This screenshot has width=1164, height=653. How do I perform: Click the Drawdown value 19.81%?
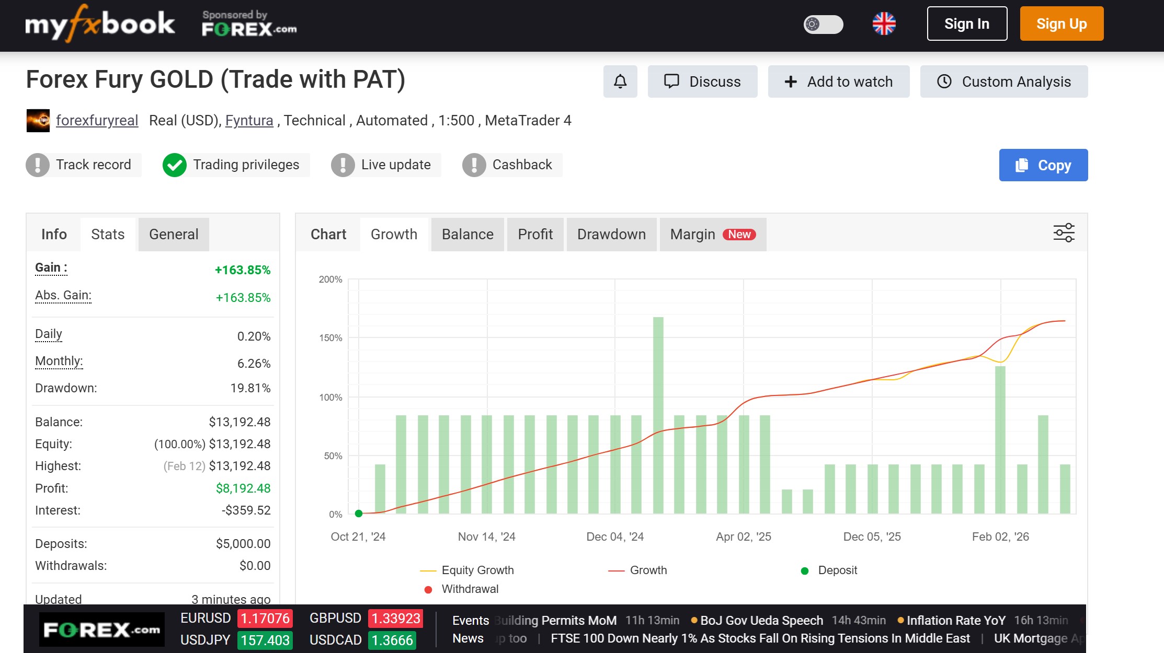pyautogui.click(x=250, y=388)
